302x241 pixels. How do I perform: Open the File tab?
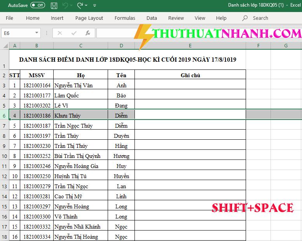(x=9, y=18)
